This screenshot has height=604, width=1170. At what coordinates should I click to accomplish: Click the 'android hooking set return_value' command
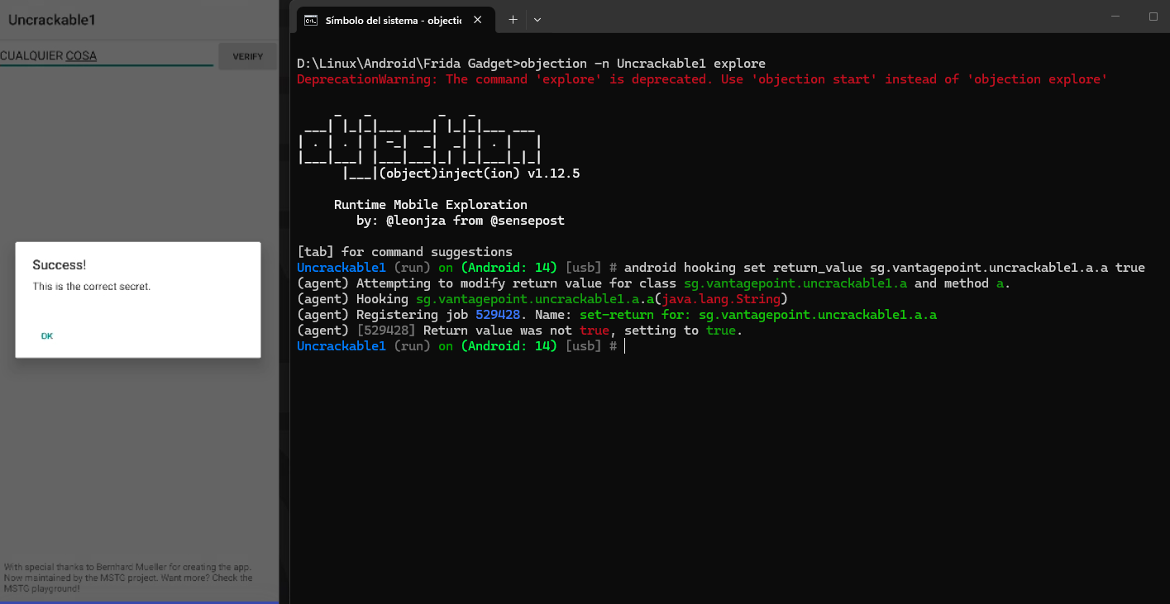tap(885, 268)
